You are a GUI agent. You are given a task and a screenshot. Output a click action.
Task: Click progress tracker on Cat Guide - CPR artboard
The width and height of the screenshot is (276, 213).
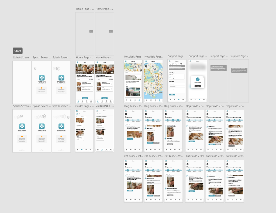tap(195, 170)
